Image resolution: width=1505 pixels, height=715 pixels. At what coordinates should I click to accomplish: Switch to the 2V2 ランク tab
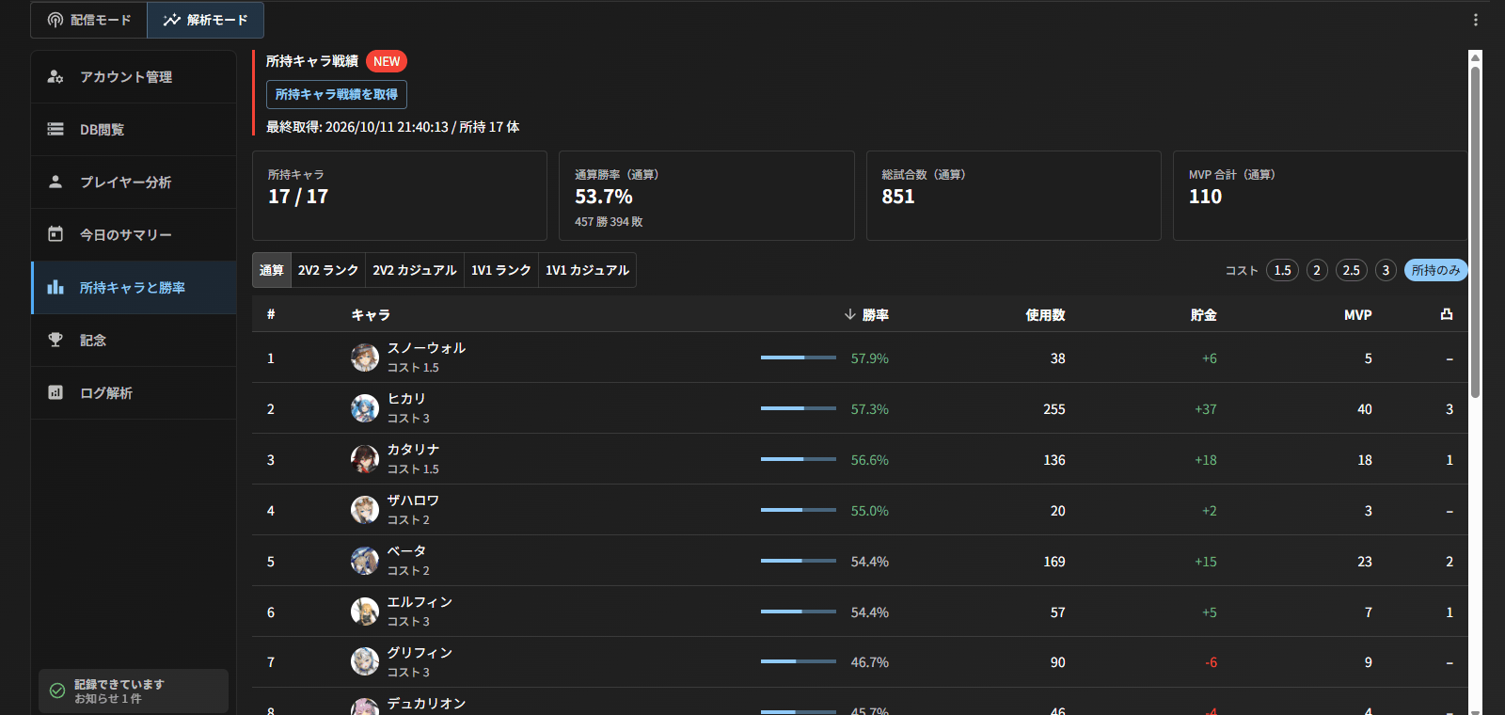328,270
